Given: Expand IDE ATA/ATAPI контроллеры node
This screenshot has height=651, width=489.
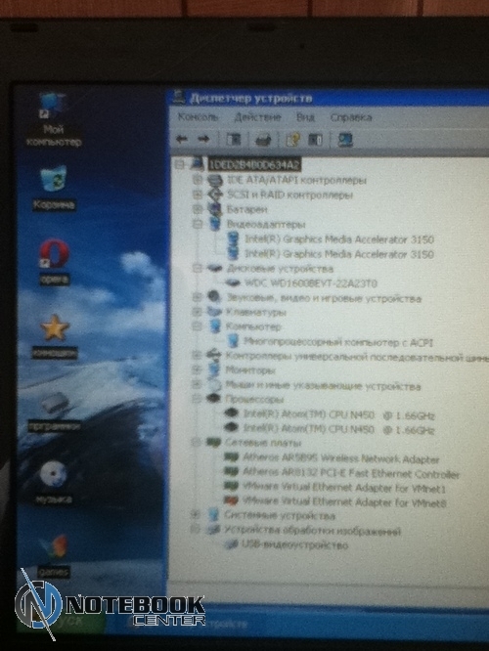Looking at the screenshot, I should tap(198, 179).
